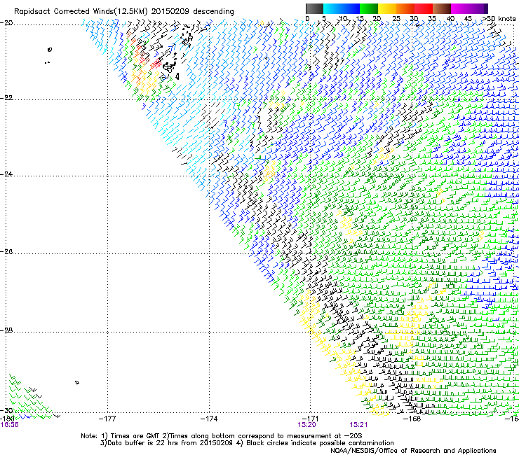Click the 'Data buffer is 22 hrs' note line
Viewport: 519px width, 455px height.
[x=247, y=443]
